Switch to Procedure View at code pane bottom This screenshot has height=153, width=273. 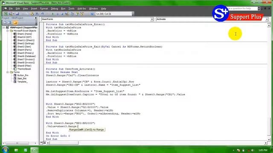tap(41, 143)
